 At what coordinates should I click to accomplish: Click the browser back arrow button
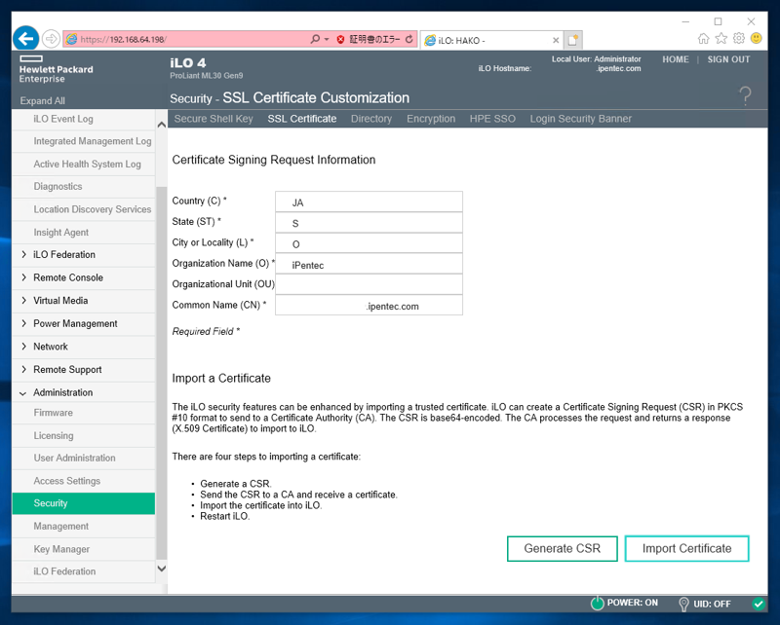26,38
